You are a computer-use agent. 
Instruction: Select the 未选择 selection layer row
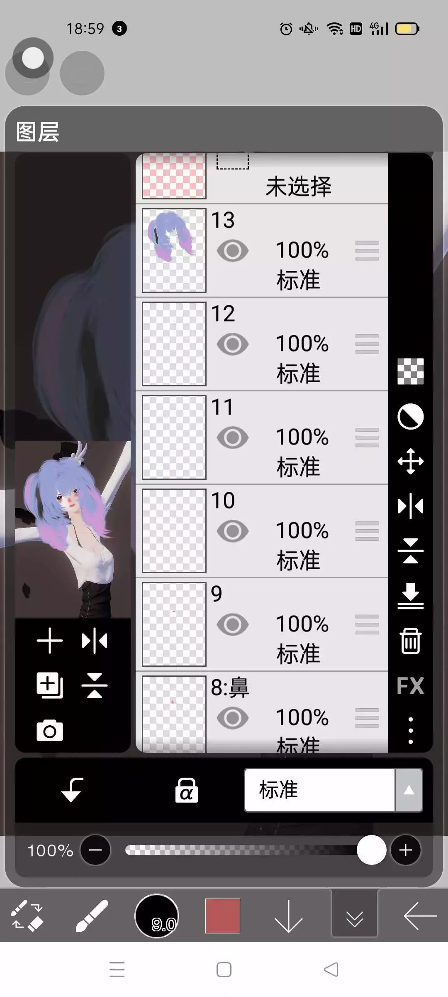[x=262, y=178]
